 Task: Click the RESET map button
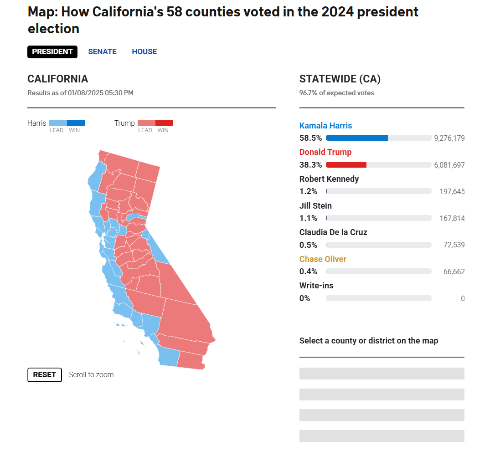(44, 375)
